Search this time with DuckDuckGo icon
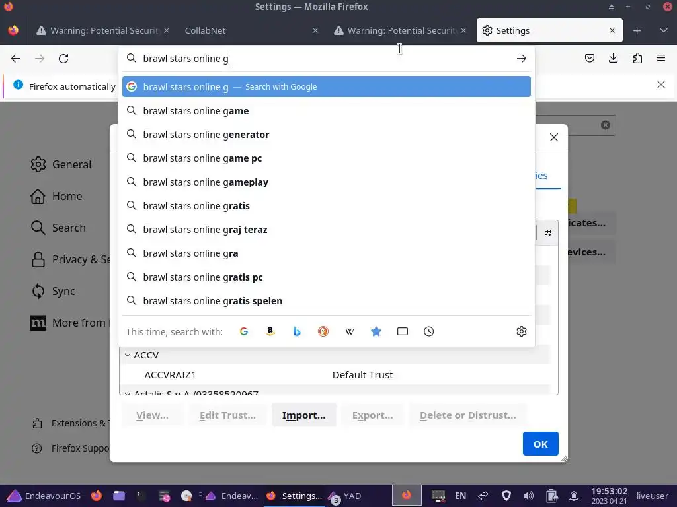Image resolution: width=677 pixels, height=507 pixels. [323, 331]
